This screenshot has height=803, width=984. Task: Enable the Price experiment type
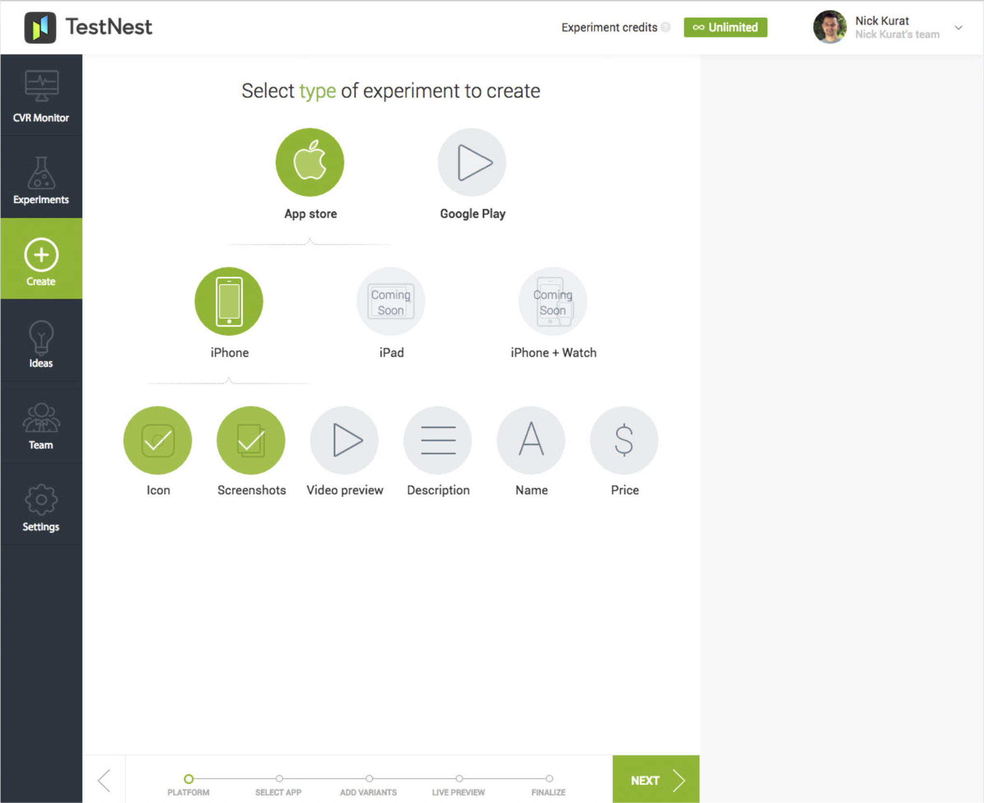pyautogui.click(x=624, y=440)
